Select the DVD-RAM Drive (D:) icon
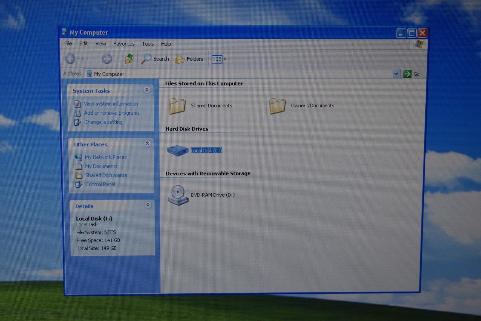 [x=178, y=195]
